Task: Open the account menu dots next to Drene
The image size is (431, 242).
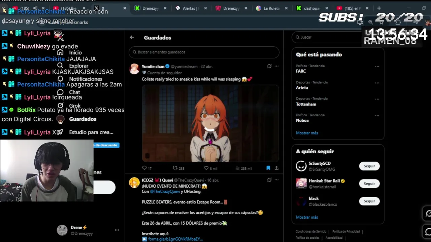Action: pos(117,230)
